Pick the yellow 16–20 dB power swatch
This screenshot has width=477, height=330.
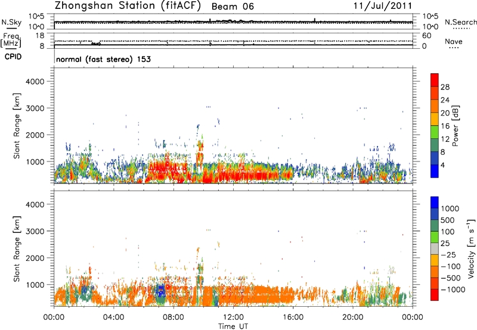(x=435, y=119)
